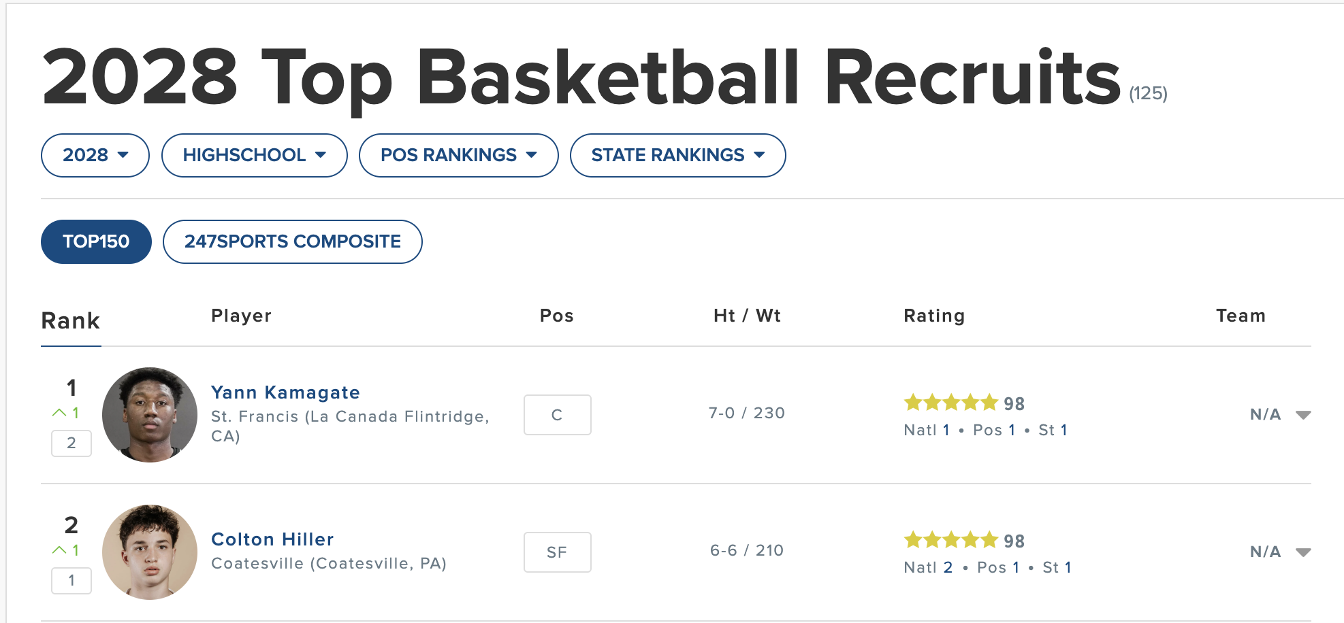The width and height of the screenshot is (1344, 623).
Task: Expand Colton Hiller's N/A team arrow
Action: 1303,552
